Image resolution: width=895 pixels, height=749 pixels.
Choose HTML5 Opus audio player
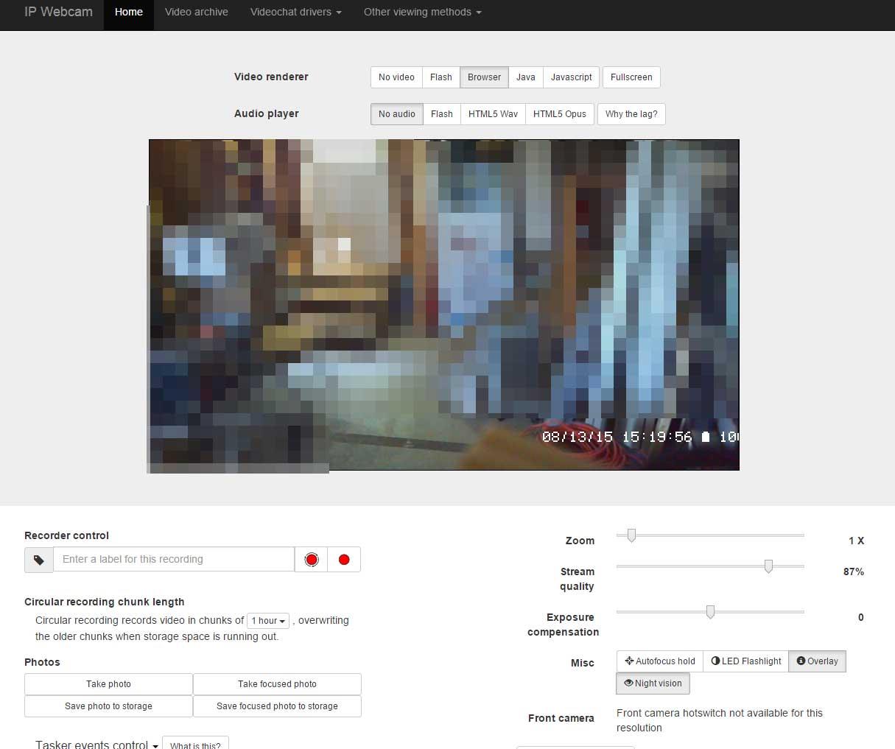coord(559,114)
